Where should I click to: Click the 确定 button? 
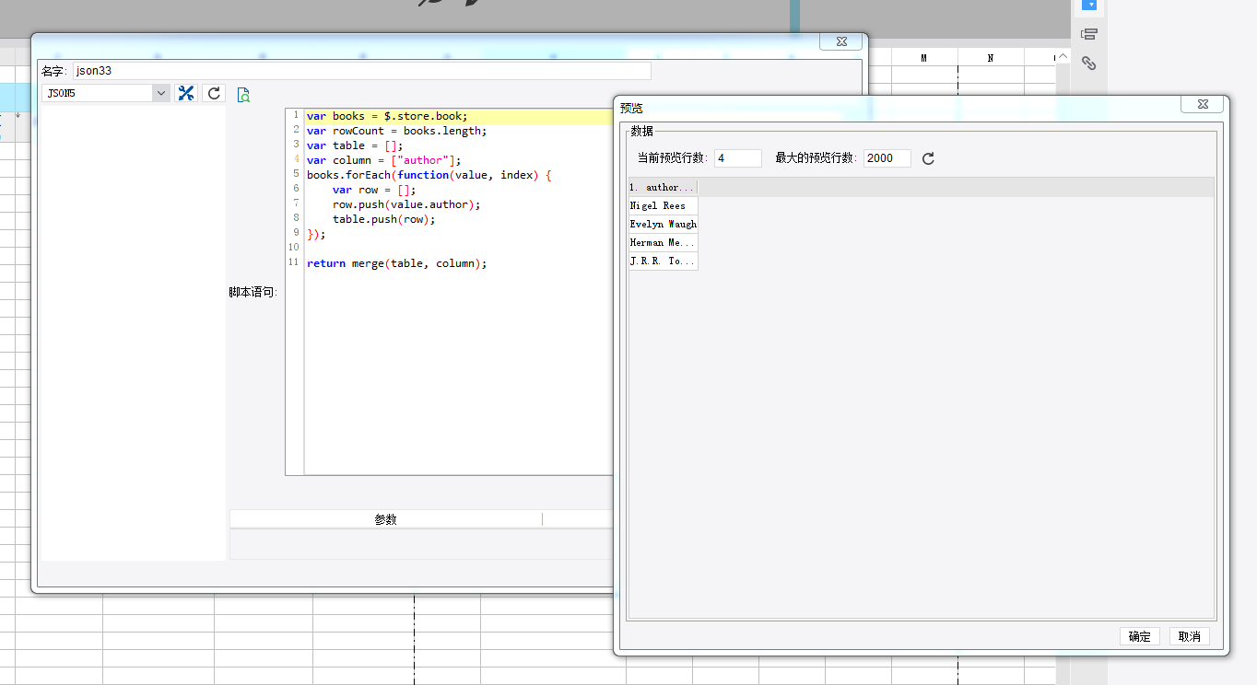click(x=1139, y=636)
